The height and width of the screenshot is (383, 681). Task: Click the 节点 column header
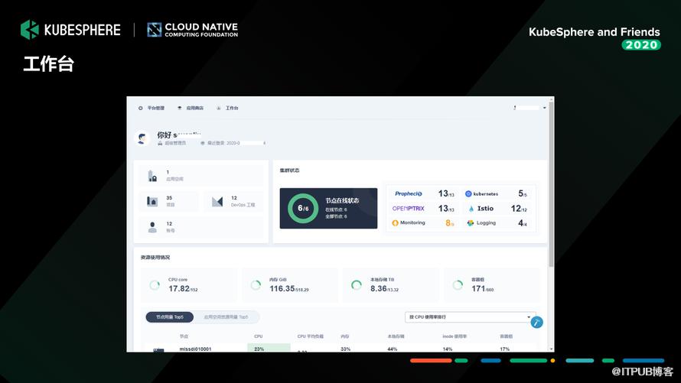click(x=184, y=336)
